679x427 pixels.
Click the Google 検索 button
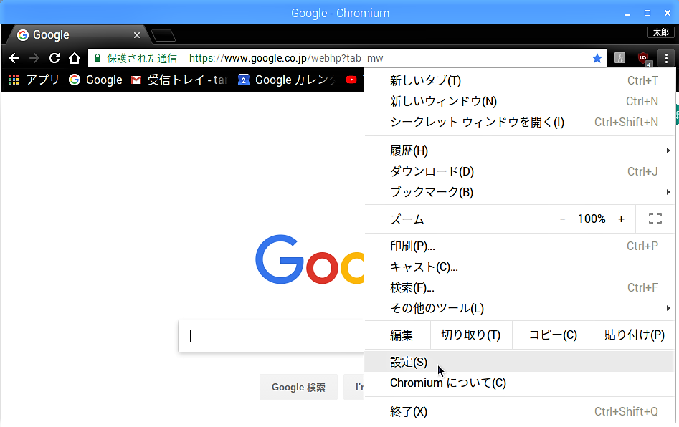tap(298, 387)
